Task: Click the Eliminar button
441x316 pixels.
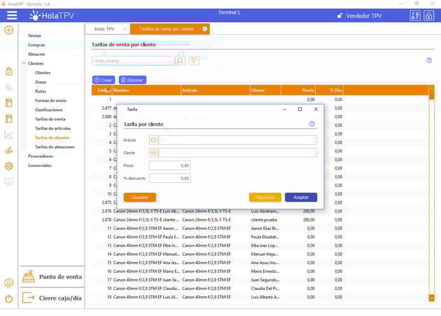Action: click(132, 80)
